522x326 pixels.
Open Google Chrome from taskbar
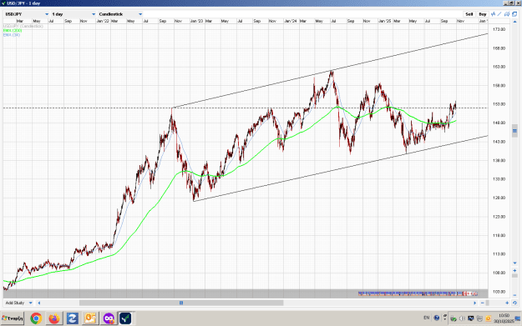36,318
